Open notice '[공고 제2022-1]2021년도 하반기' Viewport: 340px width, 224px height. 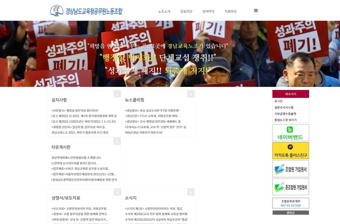click(84, 121)
